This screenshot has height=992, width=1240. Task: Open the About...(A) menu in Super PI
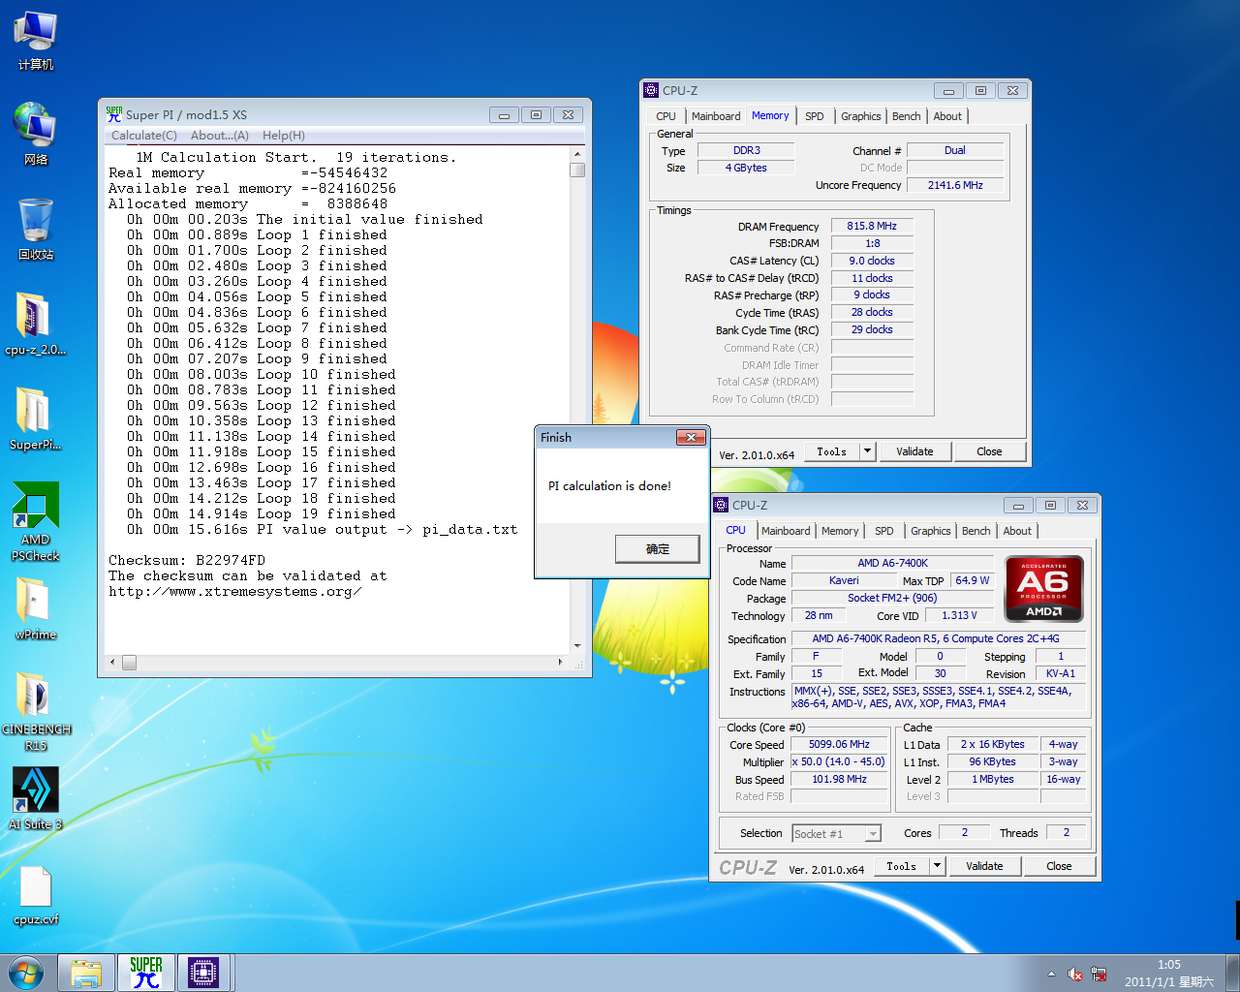(x=219, y=136)
